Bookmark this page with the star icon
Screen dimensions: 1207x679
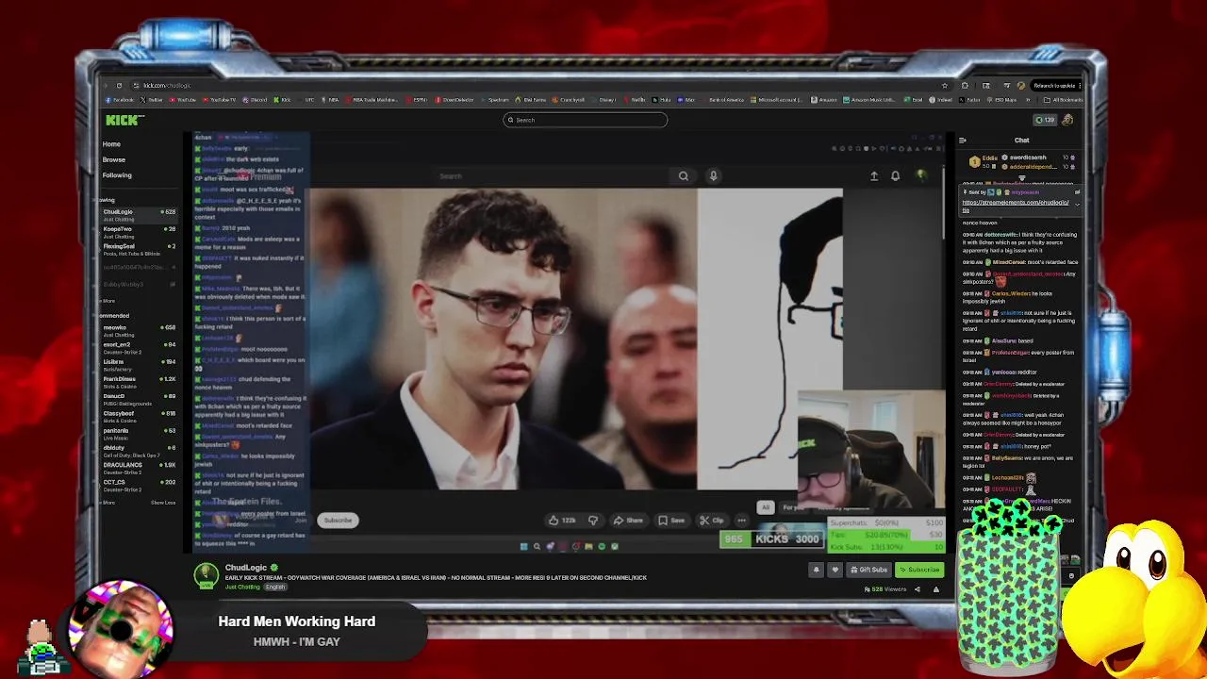pos(945,86)
